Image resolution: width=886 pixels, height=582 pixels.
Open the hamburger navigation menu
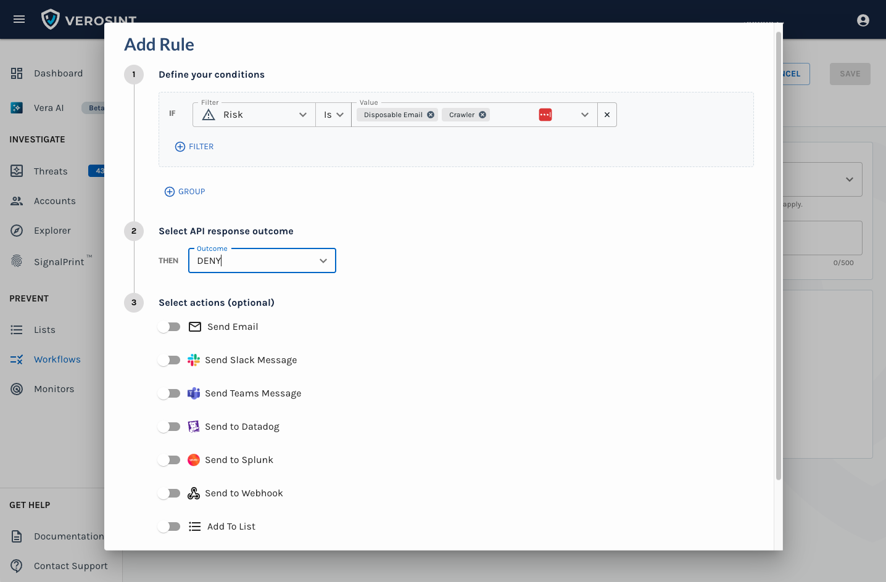click(19, 19)
